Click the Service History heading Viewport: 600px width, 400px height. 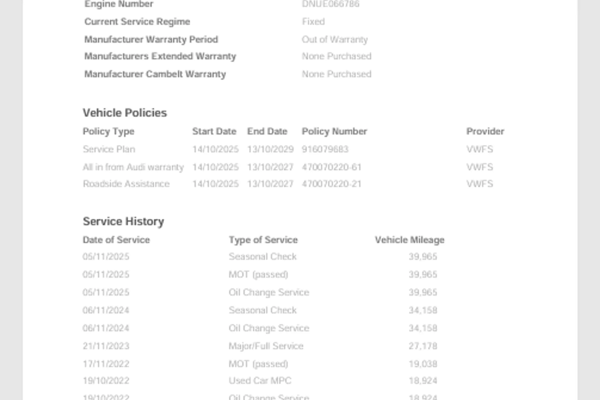coord(123,221)
